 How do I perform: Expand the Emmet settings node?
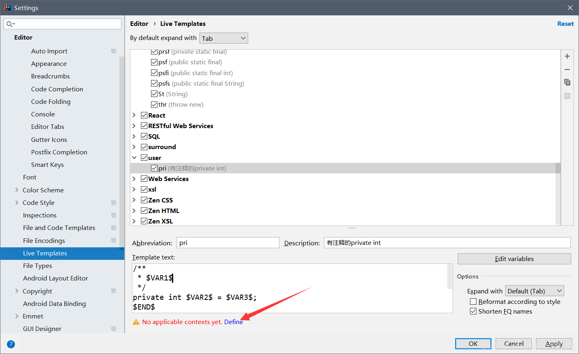click(17, 316)
